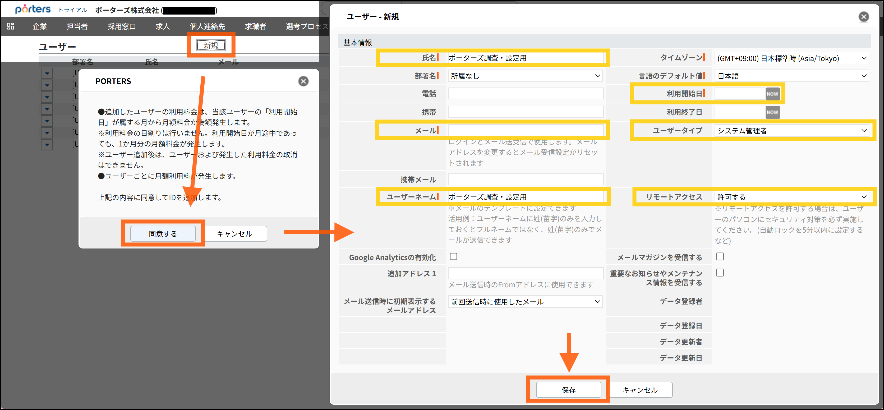
Task: Open the 求人 menu
Action: click(163, 26)
